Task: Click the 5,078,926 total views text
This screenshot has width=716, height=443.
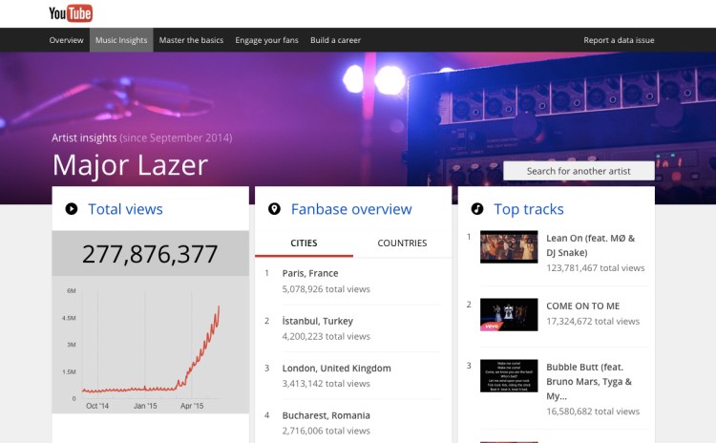Action: point(326,289)
